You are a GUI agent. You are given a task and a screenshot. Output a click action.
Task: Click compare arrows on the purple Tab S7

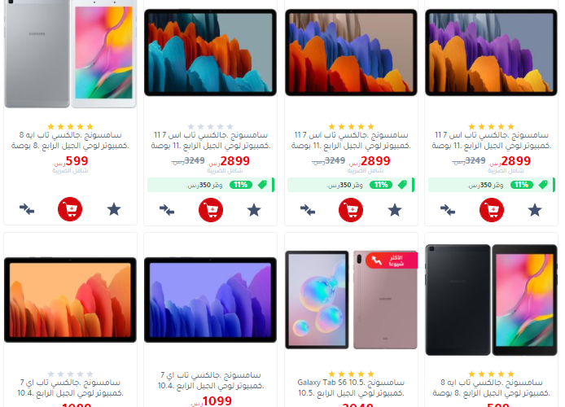pyautogui.click(x=448, y=210)
